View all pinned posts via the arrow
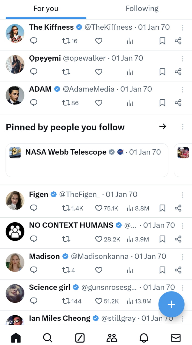Image resolution: width=192 pixels, height=345 pixels. pos(163,127)
